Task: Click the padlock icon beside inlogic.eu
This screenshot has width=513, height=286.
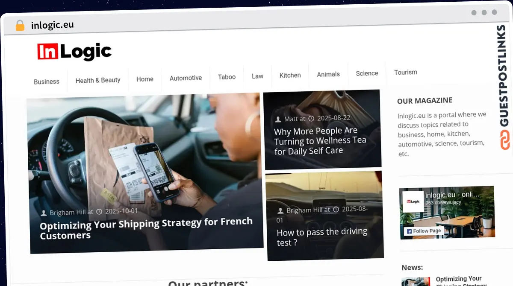Action: coord(20,25)
